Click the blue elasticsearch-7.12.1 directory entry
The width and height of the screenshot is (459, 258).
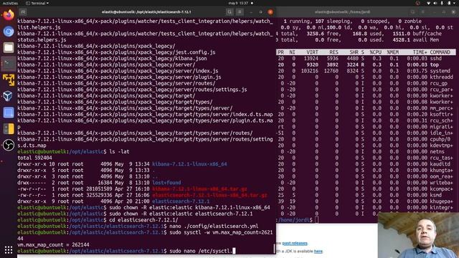pos(181,201)
